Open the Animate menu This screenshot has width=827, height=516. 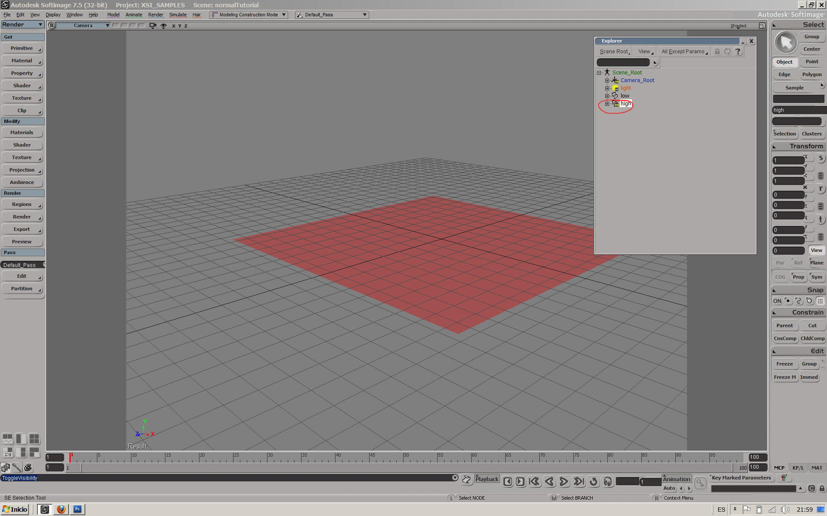coord(134,15)
